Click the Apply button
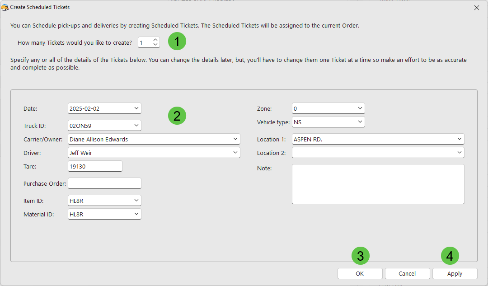This screenshot has height=286, width=488. 455,273
